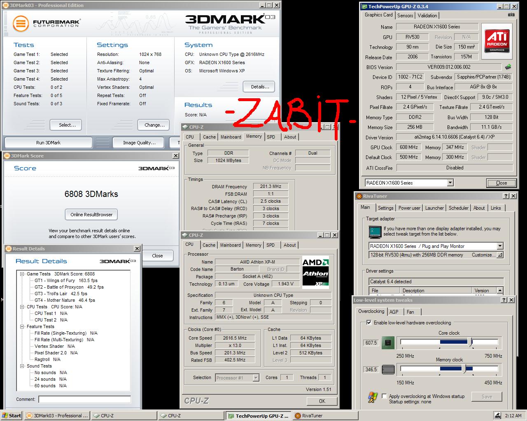This screenshot has width=527, height=421.
Task: Open the Validation tab in GPU-Z
Action: [x=427, y=16]
